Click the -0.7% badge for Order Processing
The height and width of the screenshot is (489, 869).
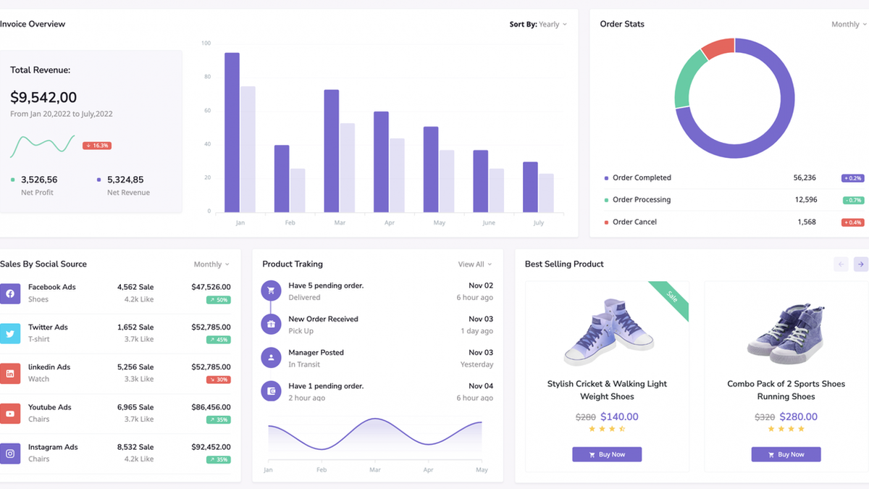point(853,200)
